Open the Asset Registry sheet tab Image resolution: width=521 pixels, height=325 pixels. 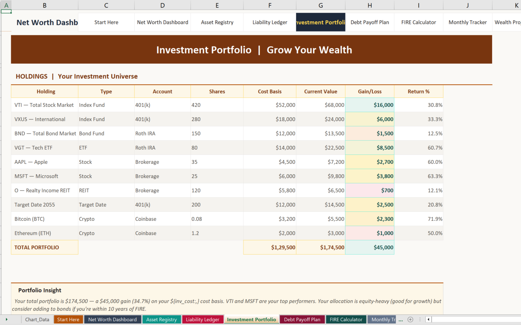coord(161,319)
